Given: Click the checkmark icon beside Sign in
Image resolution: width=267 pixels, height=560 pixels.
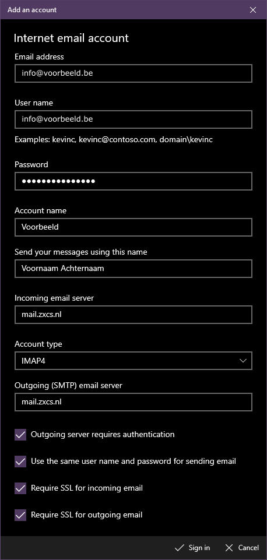Looking at the screenshot, I should 179,548.
